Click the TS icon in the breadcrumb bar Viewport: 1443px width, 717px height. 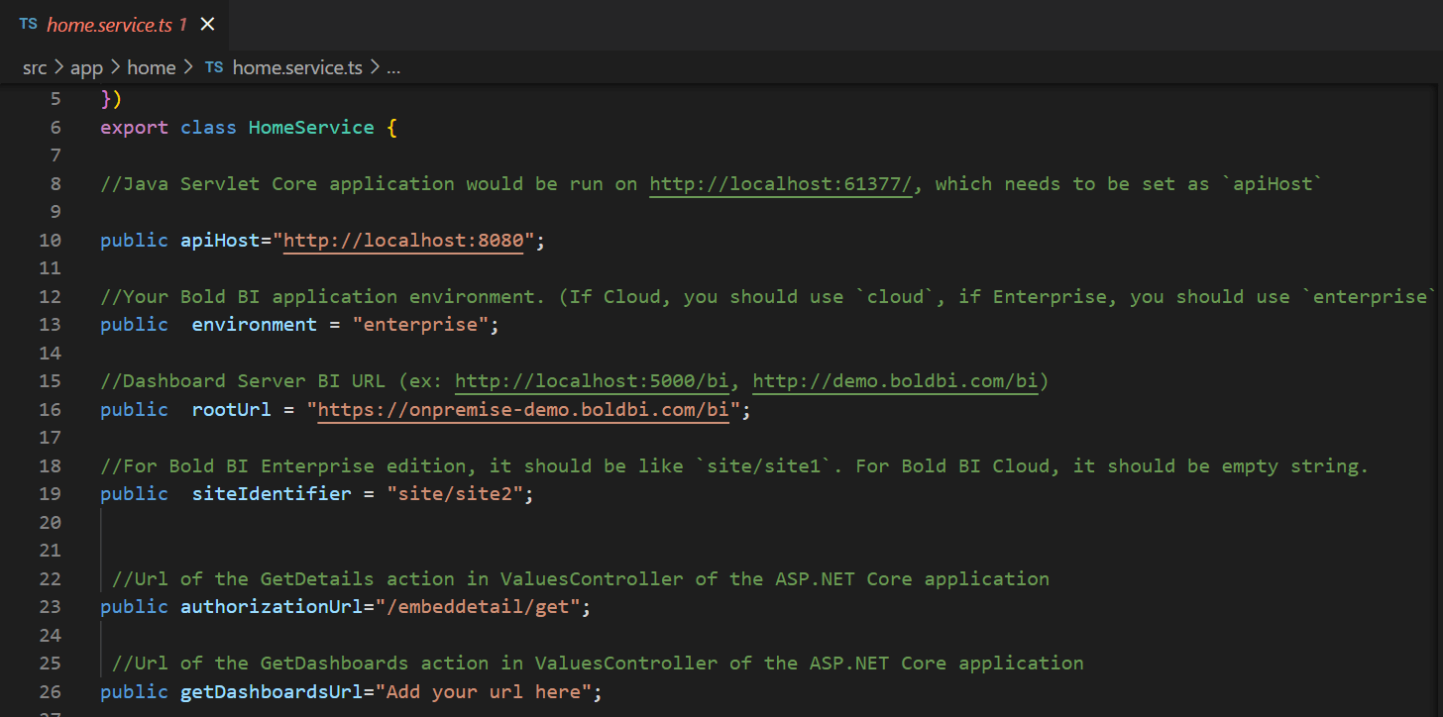[x=213, y=67]
